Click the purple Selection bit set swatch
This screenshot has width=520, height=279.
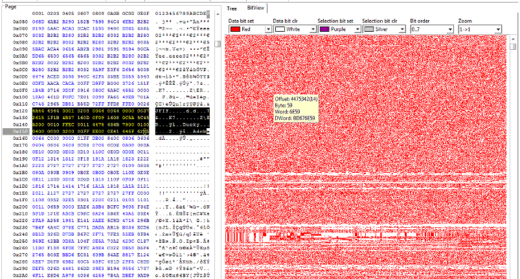tap(324, 29)
